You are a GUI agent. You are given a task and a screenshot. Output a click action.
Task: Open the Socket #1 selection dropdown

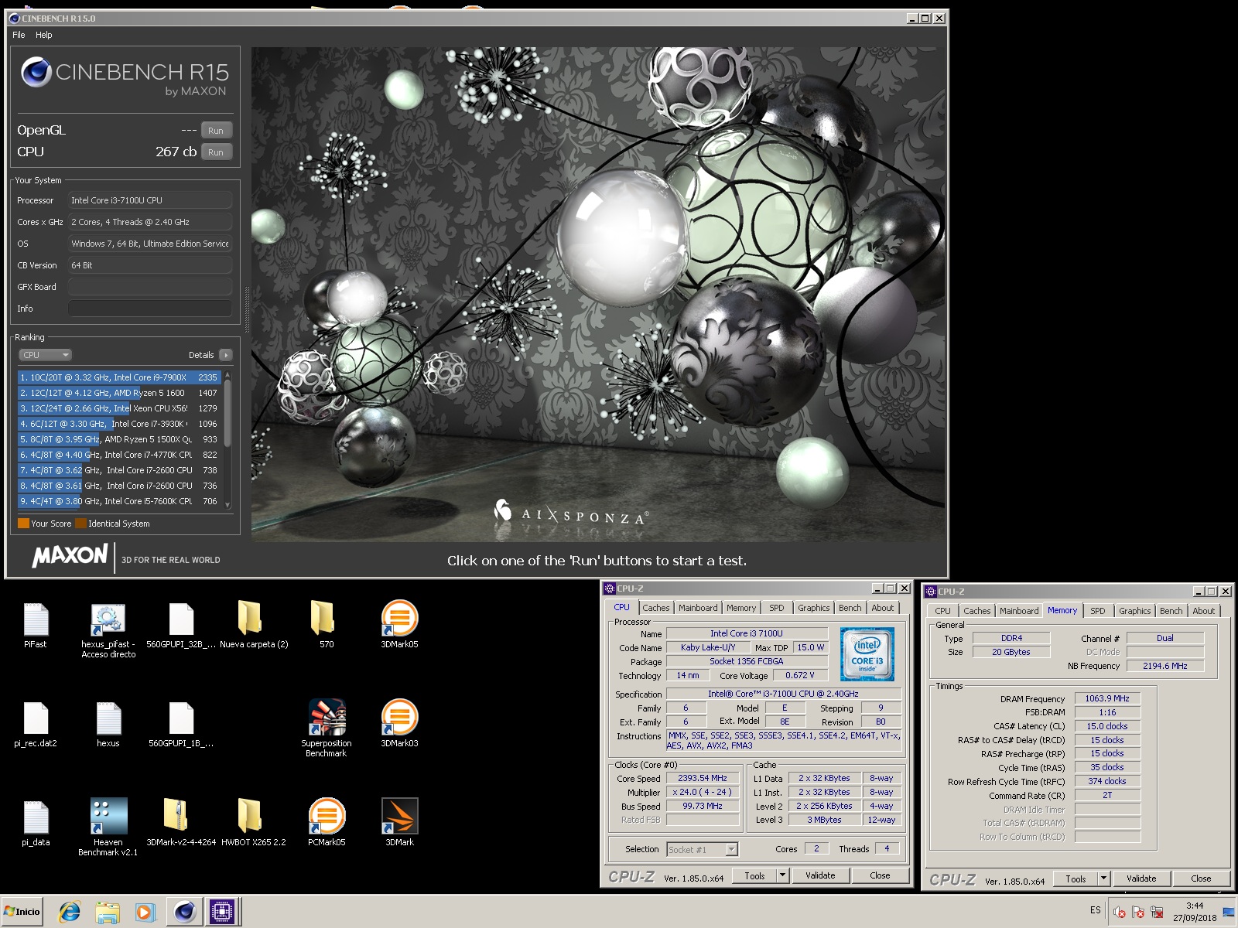coord(702,849)
